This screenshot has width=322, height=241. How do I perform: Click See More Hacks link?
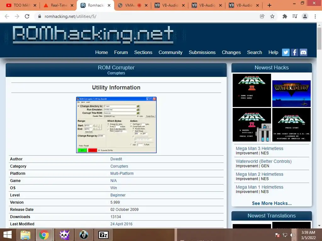(272, 203)
